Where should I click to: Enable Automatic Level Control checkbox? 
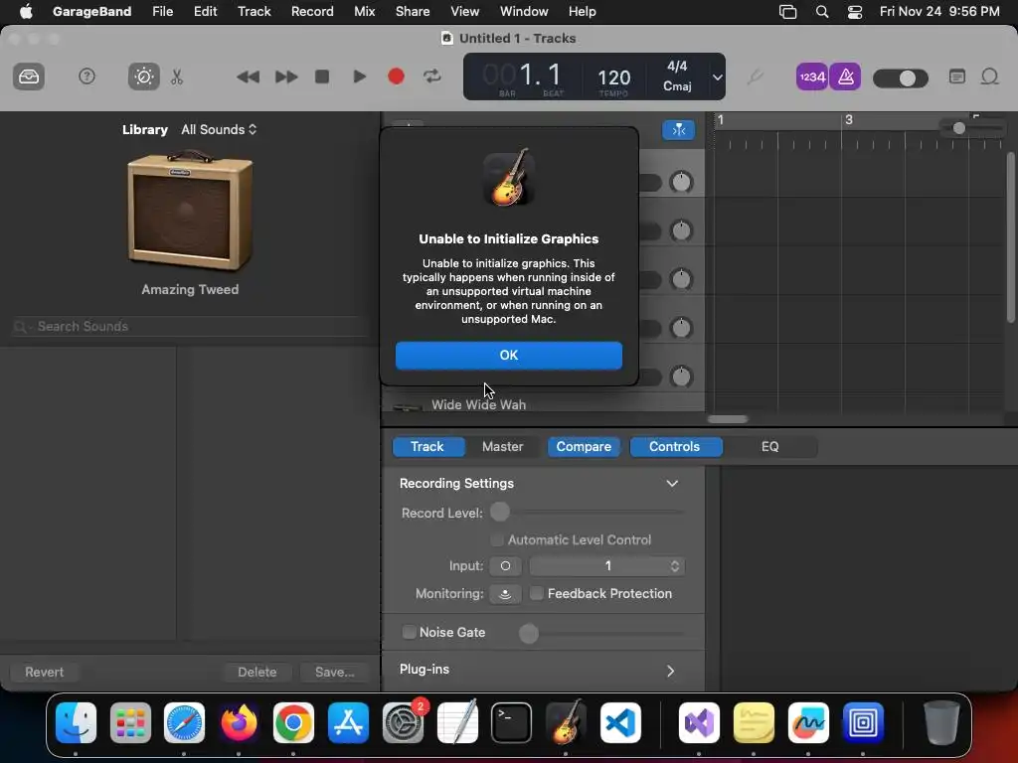pos(497,539)
